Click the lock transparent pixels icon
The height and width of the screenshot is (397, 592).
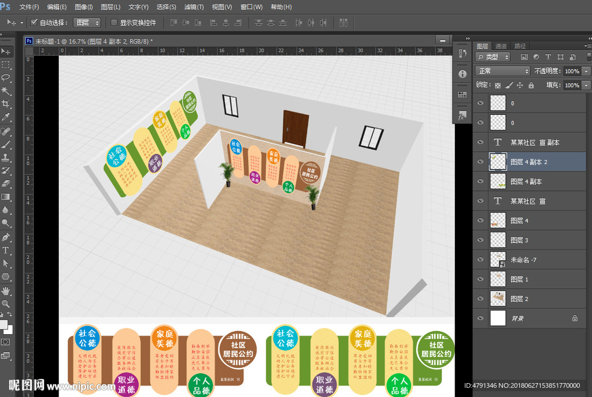coord(498,85)
